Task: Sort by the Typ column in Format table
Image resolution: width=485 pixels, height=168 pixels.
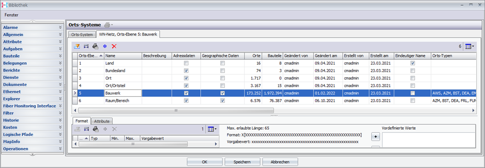Action: point(99,139)
